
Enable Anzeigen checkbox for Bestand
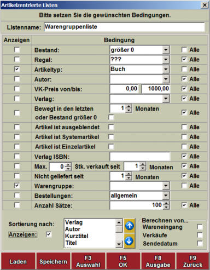[17, 50]
